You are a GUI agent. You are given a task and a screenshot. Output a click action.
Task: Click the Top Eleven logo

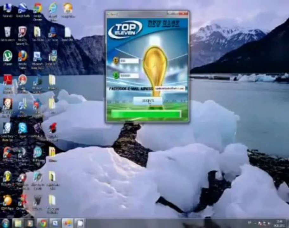(125, 29)
